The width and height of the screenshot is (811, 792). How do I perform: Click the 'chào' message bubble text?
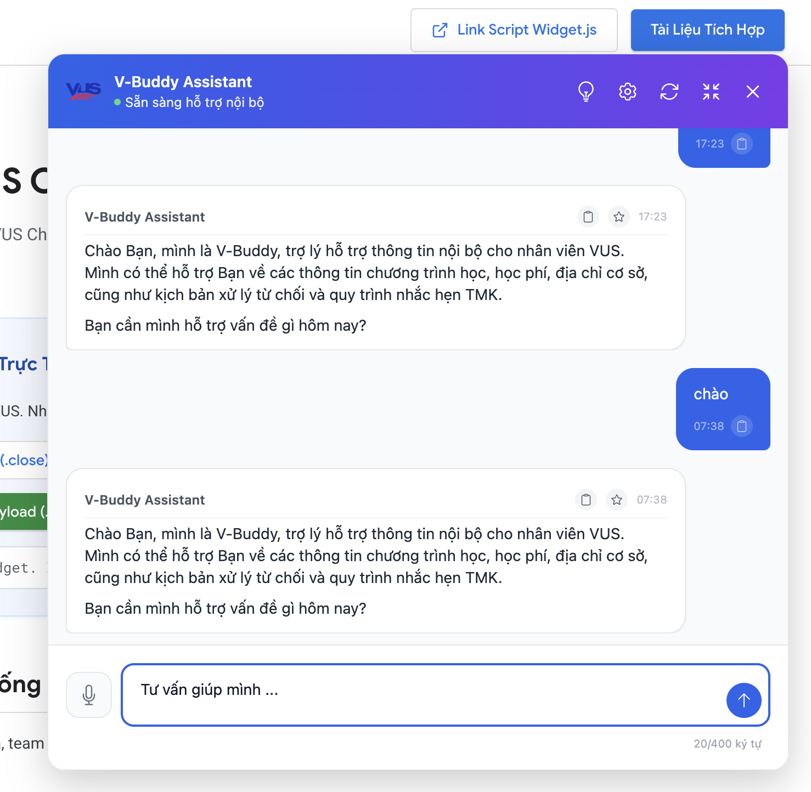711,394
